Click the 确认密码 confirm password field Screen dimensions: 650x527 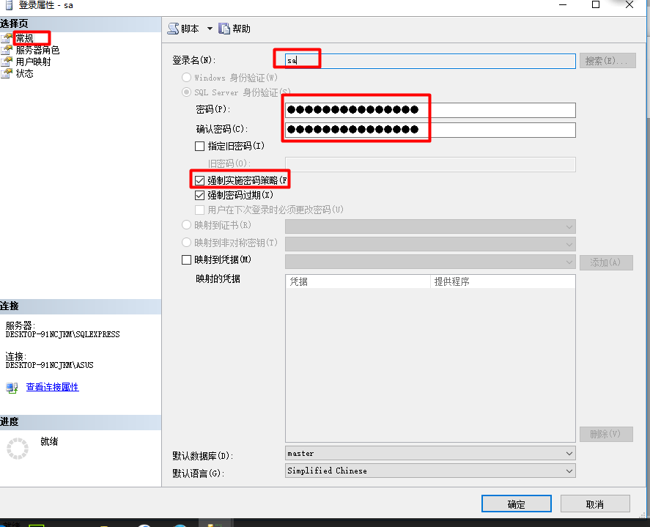click(429, 130)
